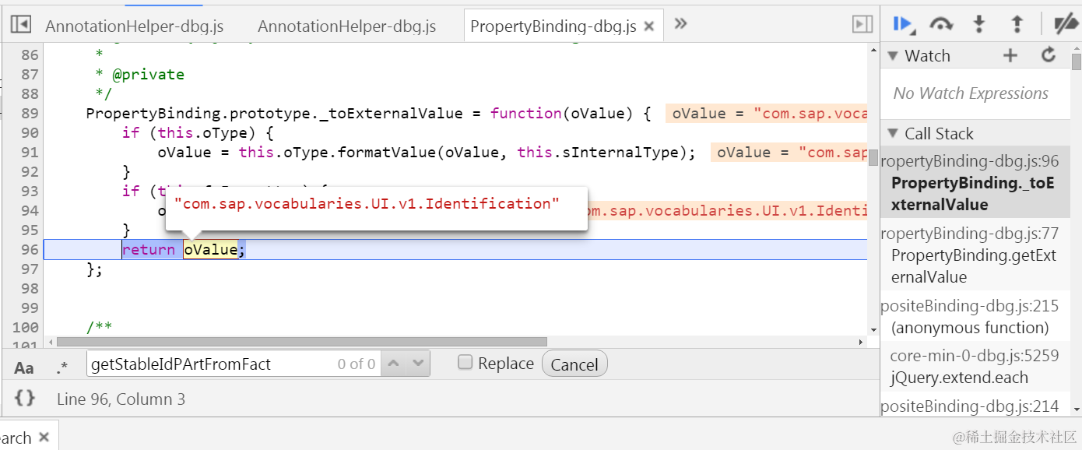
Task: Click 'positeBinding-dbg.js:215' source link
Action: pos(970,306)
